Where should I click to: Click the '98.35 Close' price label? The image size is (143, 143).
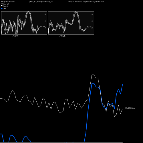point(130,108)
